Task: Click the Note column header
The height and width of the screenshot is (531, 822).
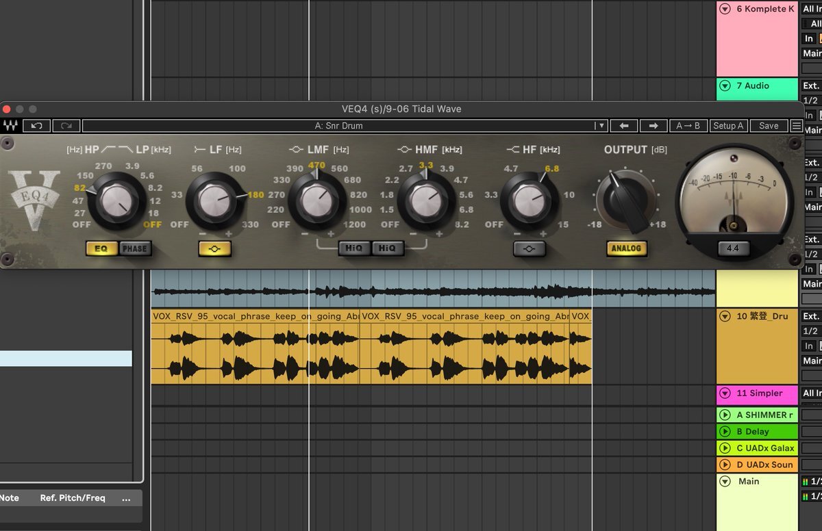Action: click(x=10, y=498)
